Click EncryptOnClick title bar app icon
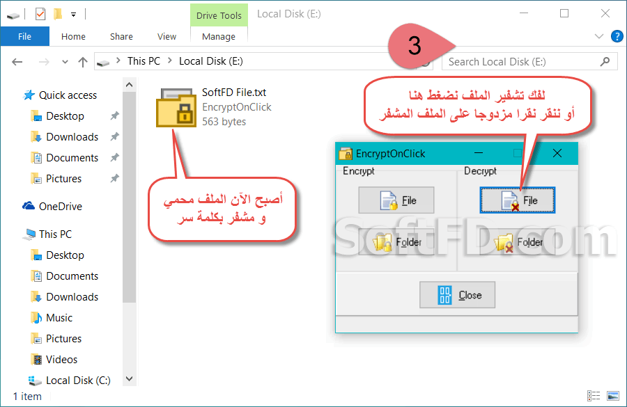The height and width of the screenshot is (407, 627). 345,154
